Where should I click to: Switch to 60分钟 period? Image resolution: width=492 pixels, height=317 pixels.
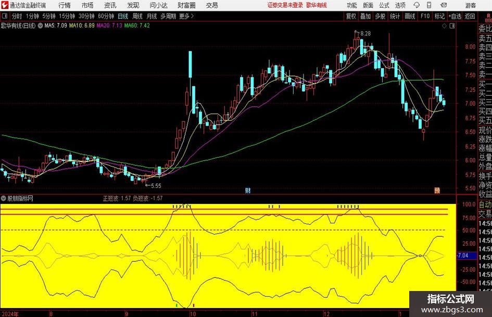coord(106,16)
